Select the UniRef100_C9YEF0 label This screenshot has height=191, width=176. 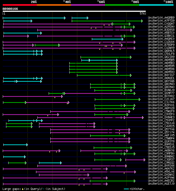[x=161, y=114]
